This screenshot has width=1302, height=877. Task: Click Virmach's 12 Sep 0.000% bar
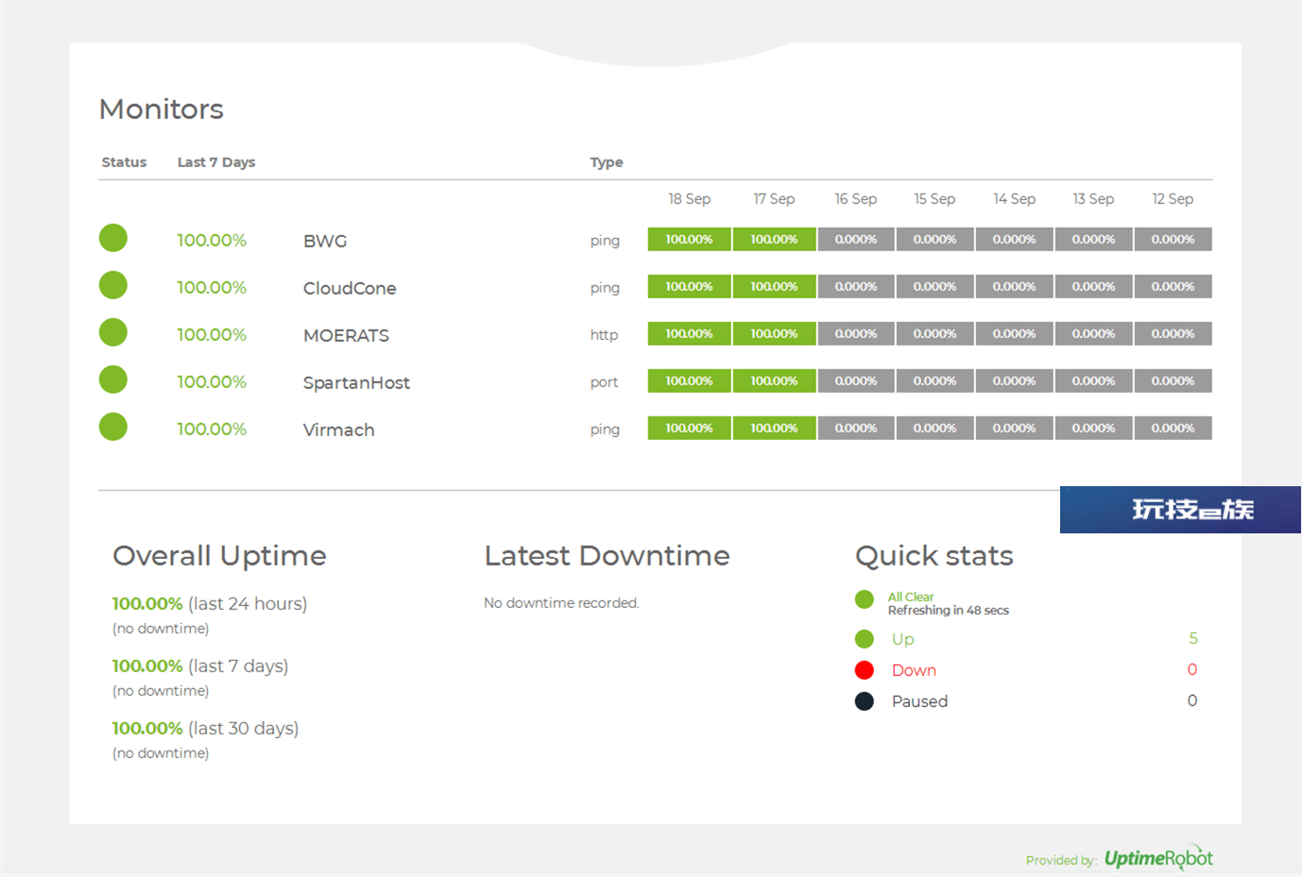(1173, 428)
